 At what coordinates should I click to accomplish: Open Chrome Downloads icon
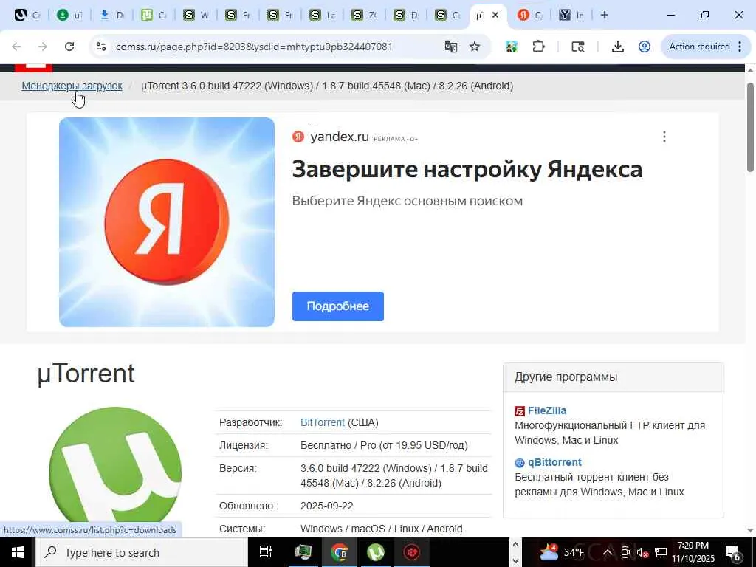(x=618, y=47)
